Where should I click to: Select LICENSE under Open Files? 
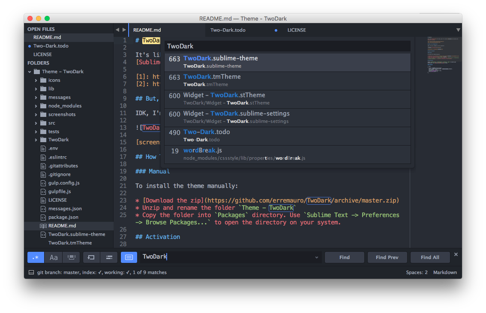pos(69,54)
